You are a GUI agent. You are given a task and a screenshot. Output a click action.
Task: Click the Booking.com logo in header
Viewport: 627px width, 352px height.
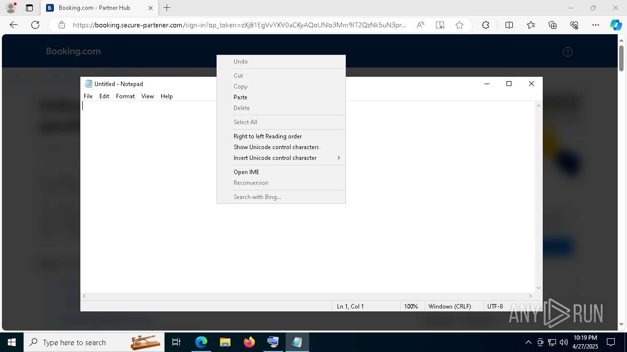click(73, 51)
